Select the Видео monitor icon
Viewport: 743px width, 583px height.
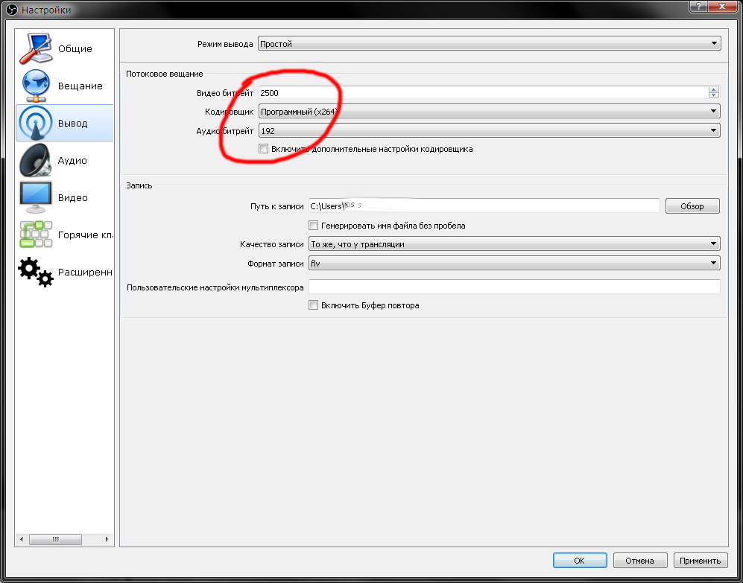pyautogui.click(x=36, y=197)
